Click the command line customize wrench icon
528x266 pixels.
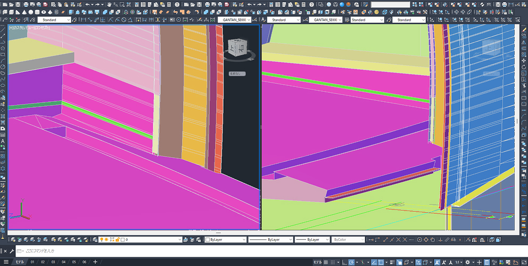coord(12,251)
